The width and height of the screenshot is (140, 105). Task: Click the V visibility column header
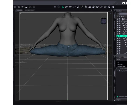coord(118,17)
